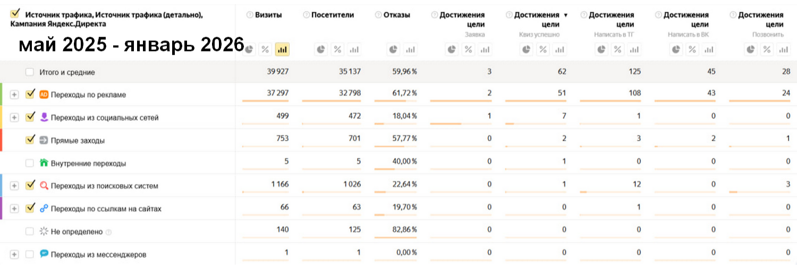Sort by the Посетители column header
Screen dimensions: 797x265
(332, 15)
